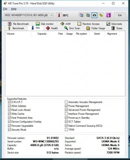Toggle the Automatic Acoustic Management checkbox
The height and width of the screenshot is (160, 130).
(x=66, y=102)
